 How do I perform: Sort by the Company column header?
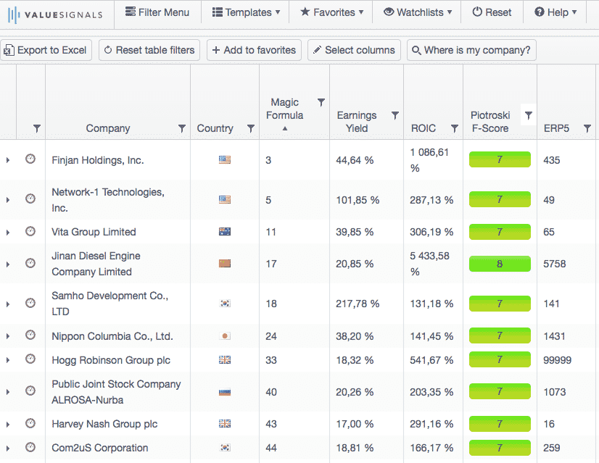point(108,129)
